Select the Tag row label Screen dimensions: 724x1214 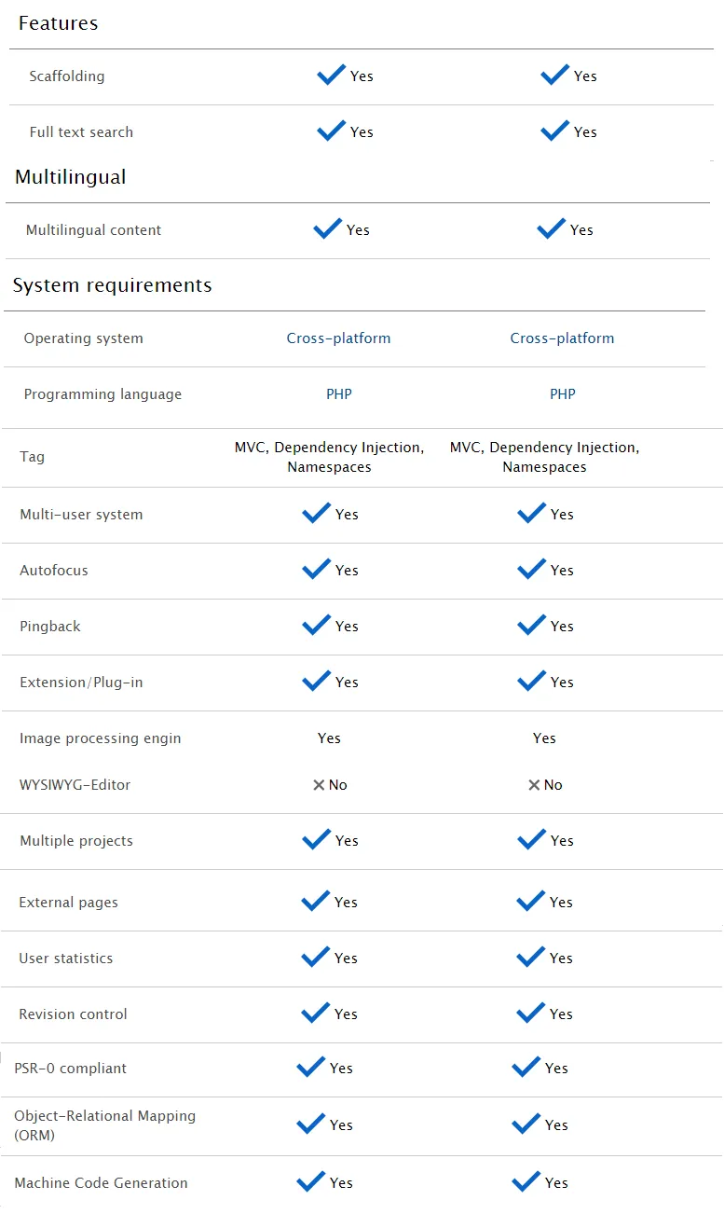tap(32, 457)
